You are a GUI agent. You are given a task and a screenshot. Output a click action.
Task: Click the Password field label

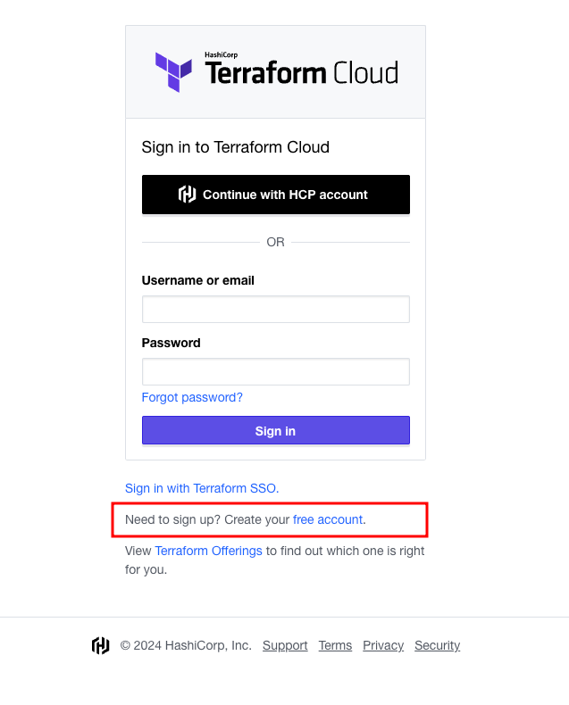pos(171,343)
